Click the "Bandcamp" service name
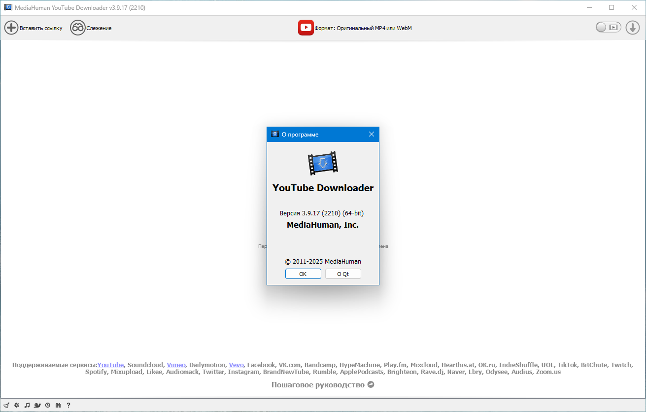The height and width of the screenshot is (412, 646). click(320, 365)
